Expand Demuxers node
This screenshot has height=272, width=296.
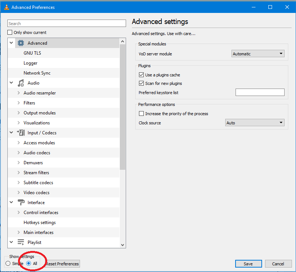[18, 162]
